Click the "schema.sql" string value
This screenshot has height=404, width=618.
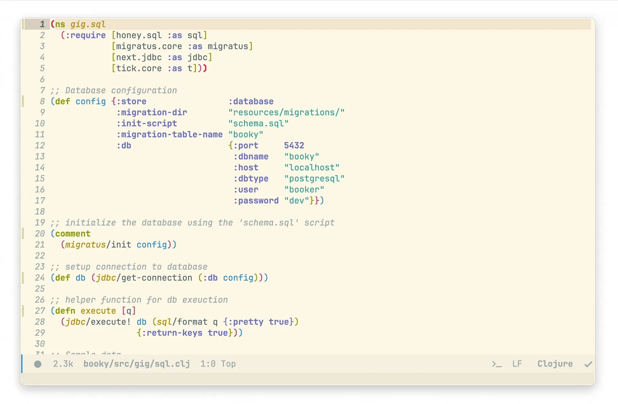coord(258,124)
